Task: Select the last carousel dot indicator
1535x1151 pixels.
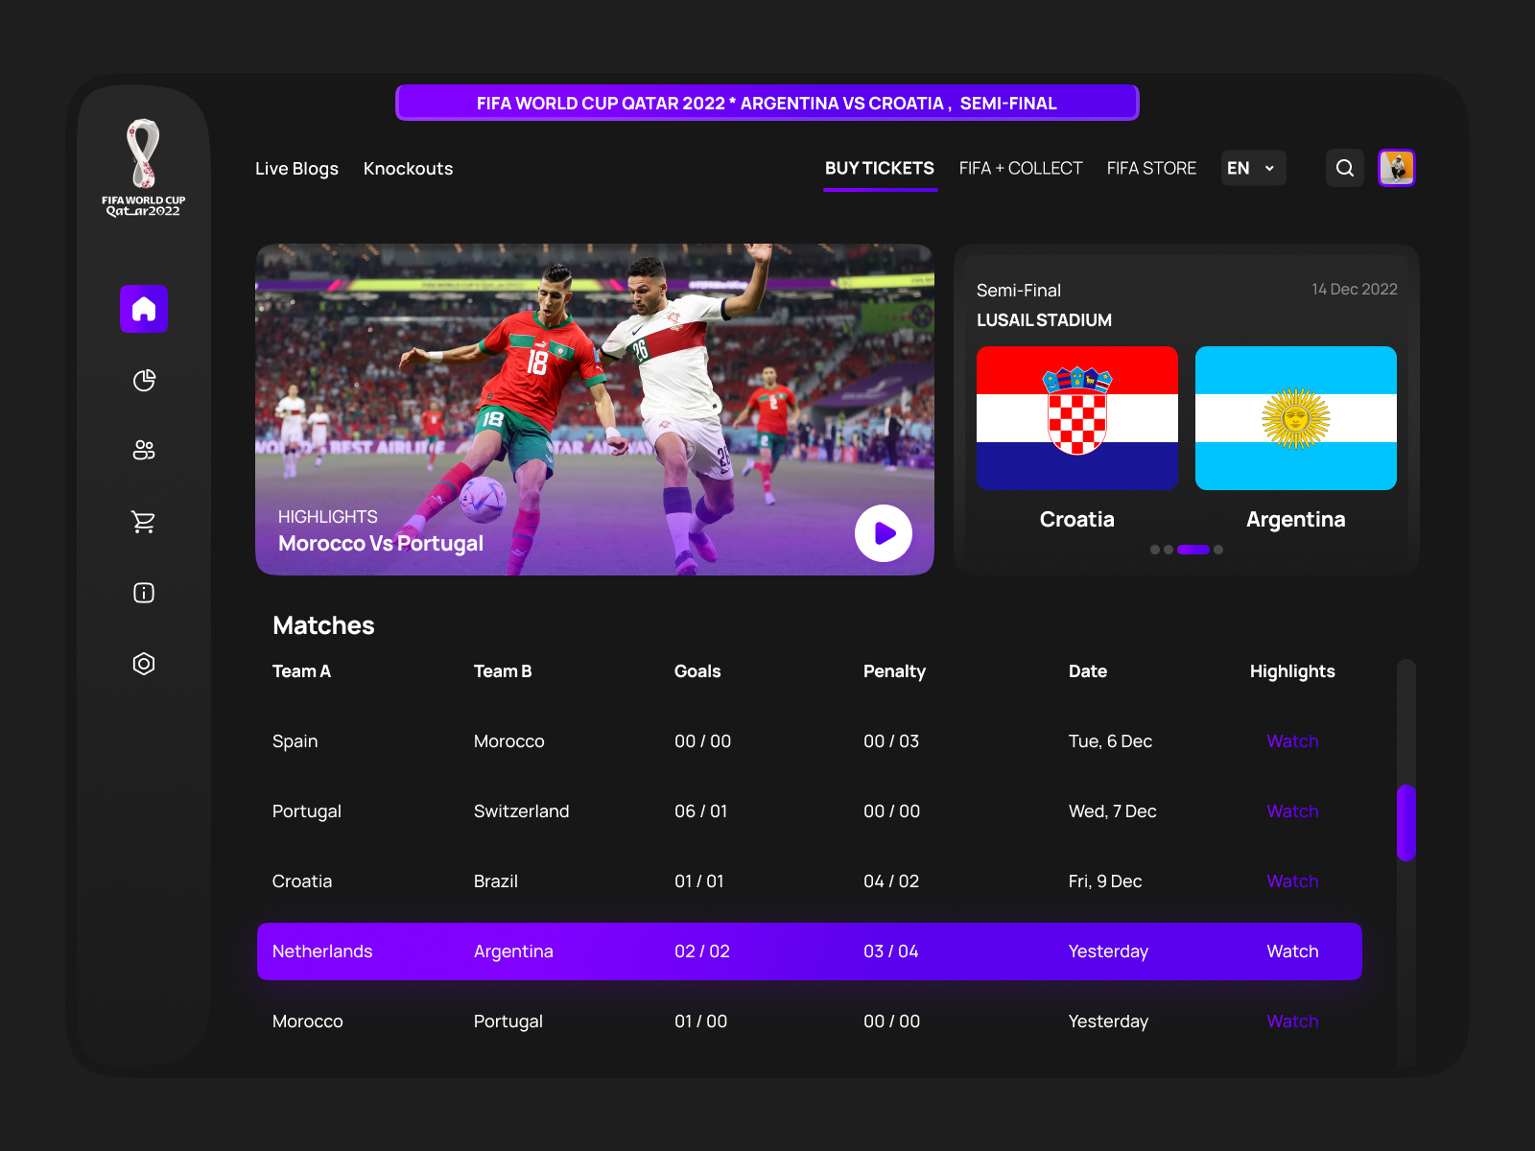Action: pos(1218,550)
